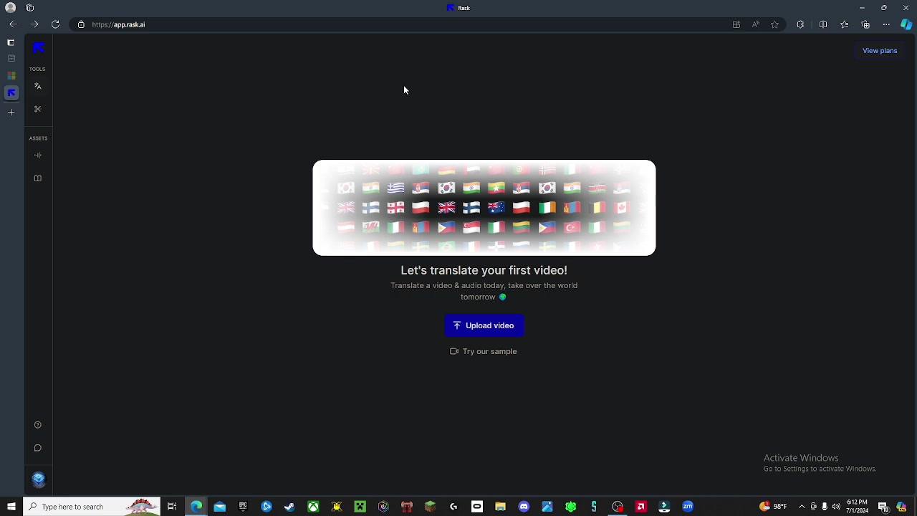
Task: Open the taskbar clock showing 6:12 PM
Action: click(x=857, y=507)
